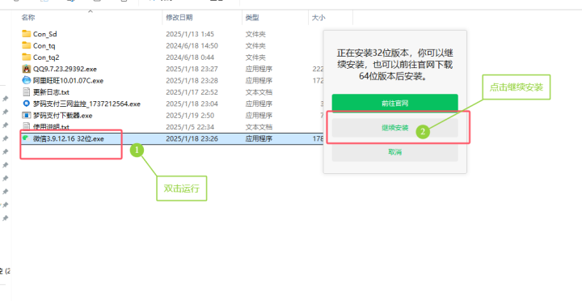This screenshot has width=582, height=301.
Task: Click the date 2025/1/18 23:26
Action: tap(192, 138)
